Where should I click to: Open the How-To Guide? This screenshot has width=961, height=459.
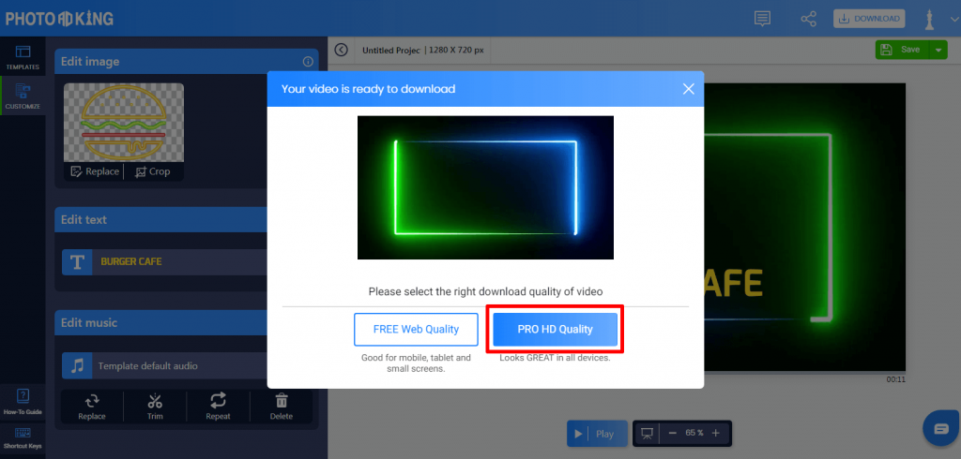[23, 402]
